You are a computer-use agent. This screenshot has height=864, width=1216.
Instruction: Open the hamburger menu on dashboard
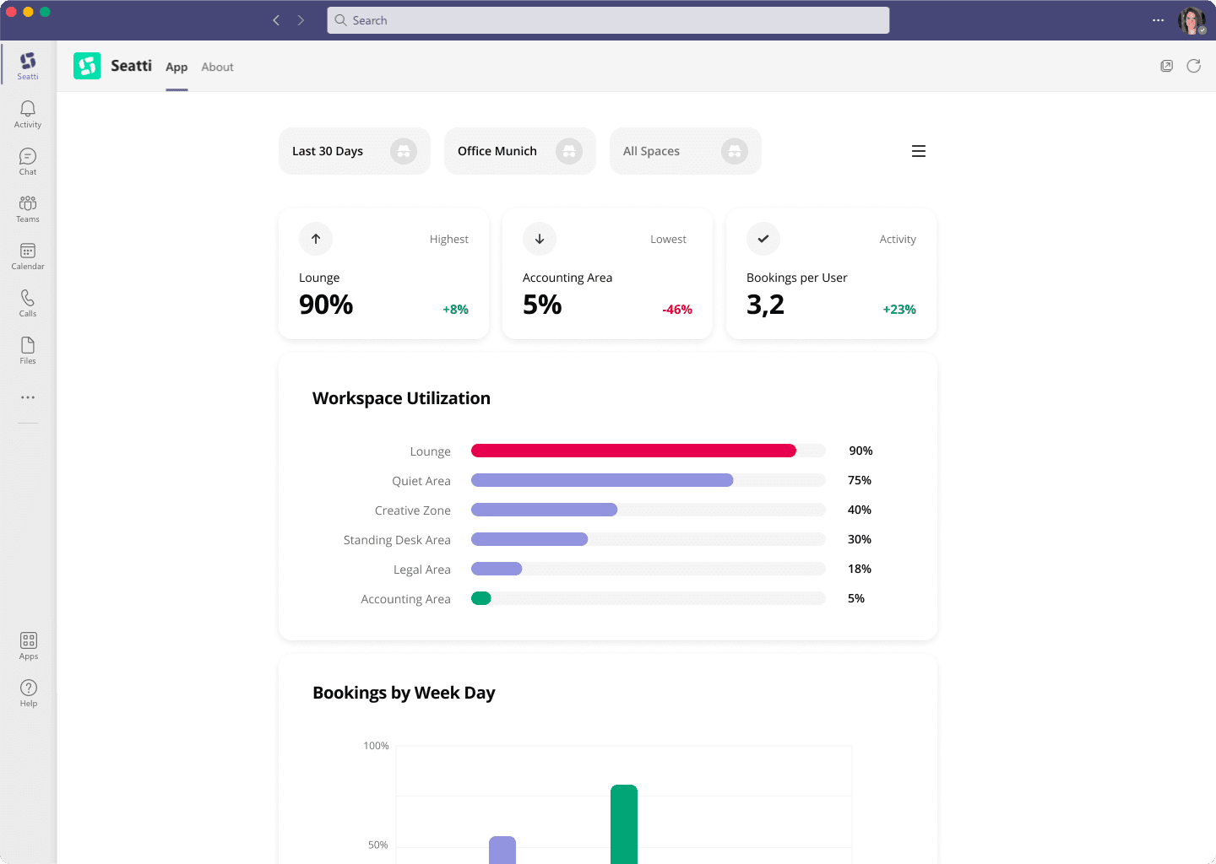pyautogui.click(x=919, y=151)
